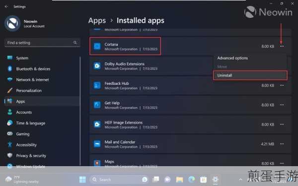Click the HEIF Image Extensions app icon

click(97, 124)
